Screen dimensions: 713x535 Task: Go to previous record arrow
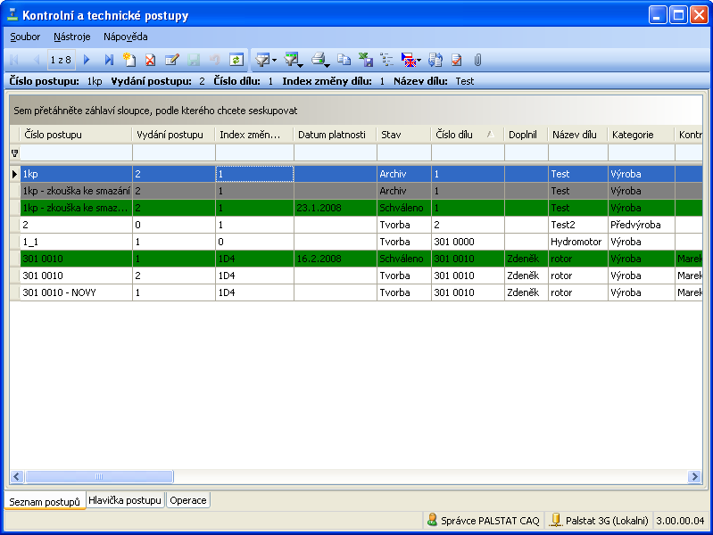(37, 60)
